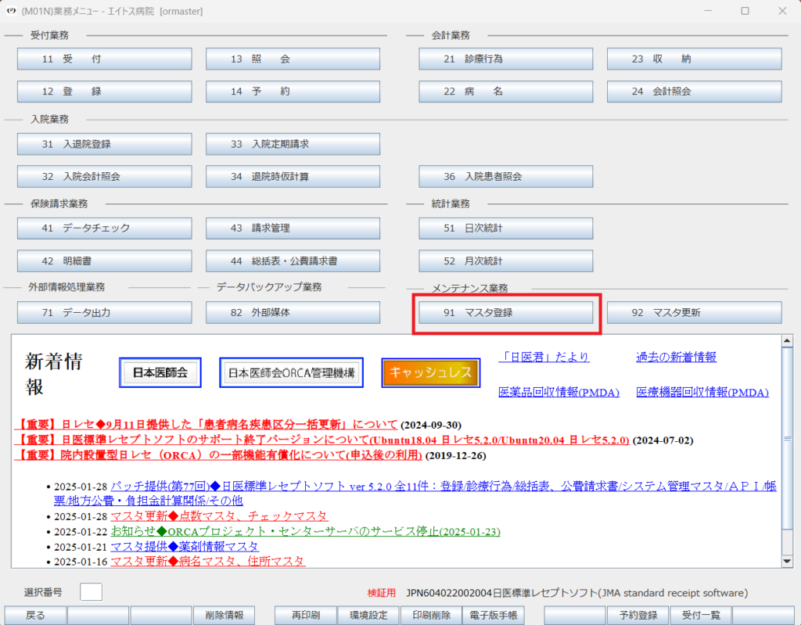
Task: Open 照会 (inquiry) using button 13
Action: [x=293, y=59]
